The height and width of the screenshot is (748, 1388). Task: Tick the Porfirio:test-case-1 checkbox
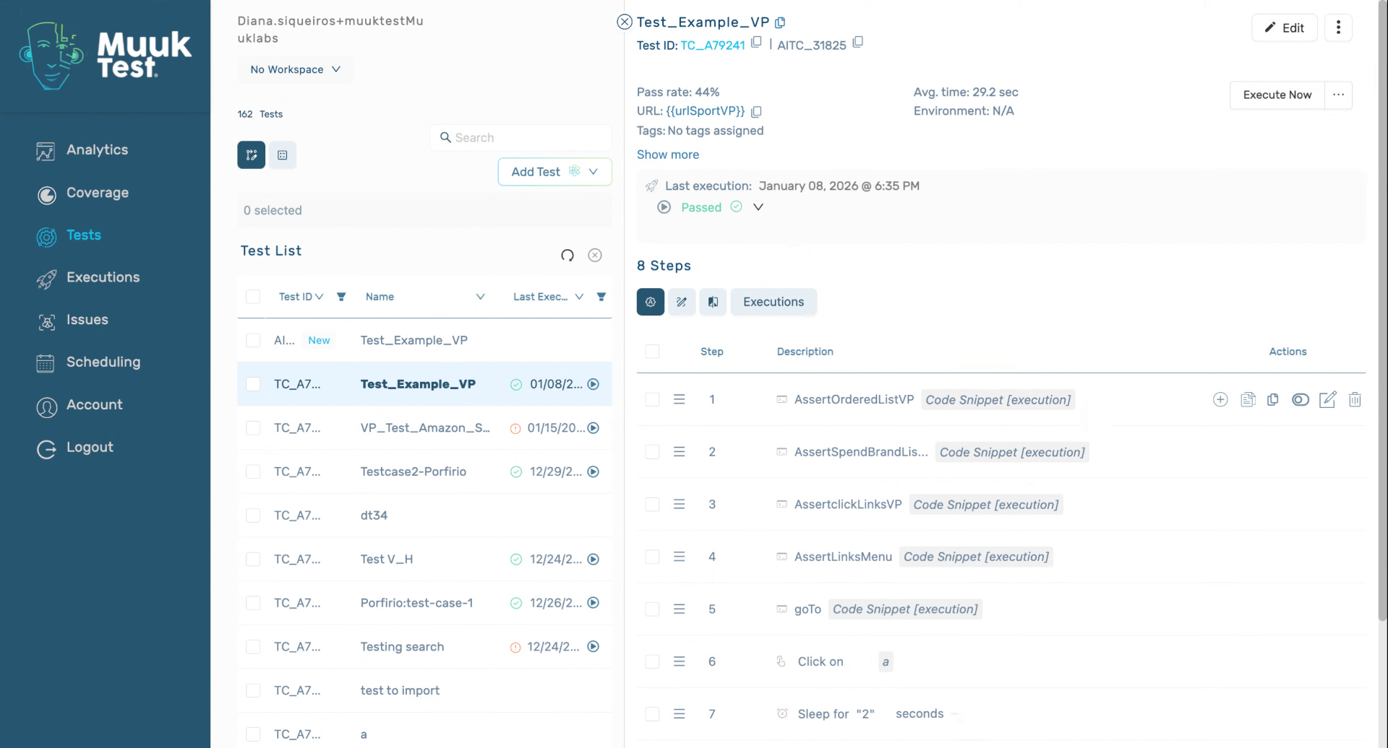click(253, 603)
